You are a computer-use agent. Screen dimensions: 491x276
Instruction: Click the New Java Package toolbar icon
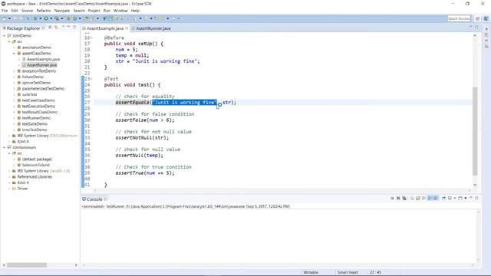(x=68, y=18)
